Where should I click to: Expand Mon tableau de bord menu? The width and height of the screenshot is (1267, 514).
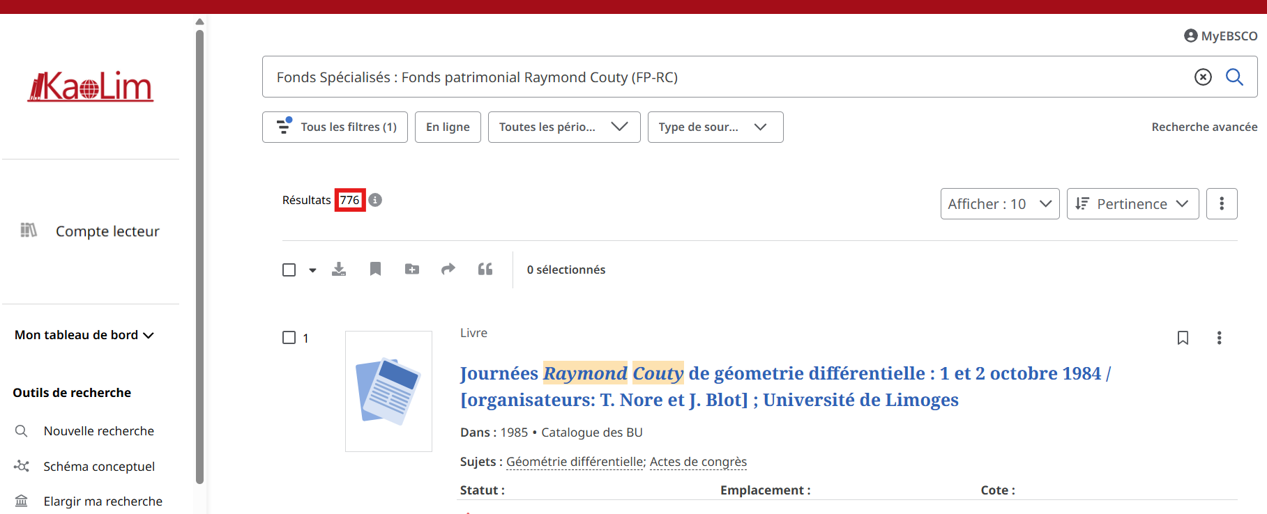pos(84,335)
